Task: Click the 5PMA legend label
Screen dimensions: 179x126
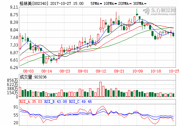Action: click(x=95, y=3)
